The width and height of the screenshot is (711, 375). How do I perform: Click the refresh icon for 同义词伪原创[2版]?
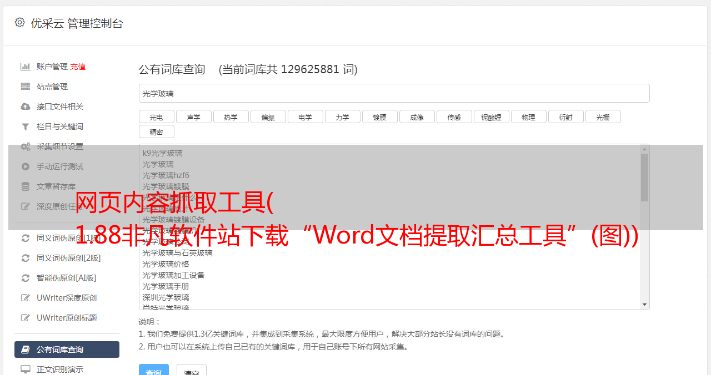26,258
